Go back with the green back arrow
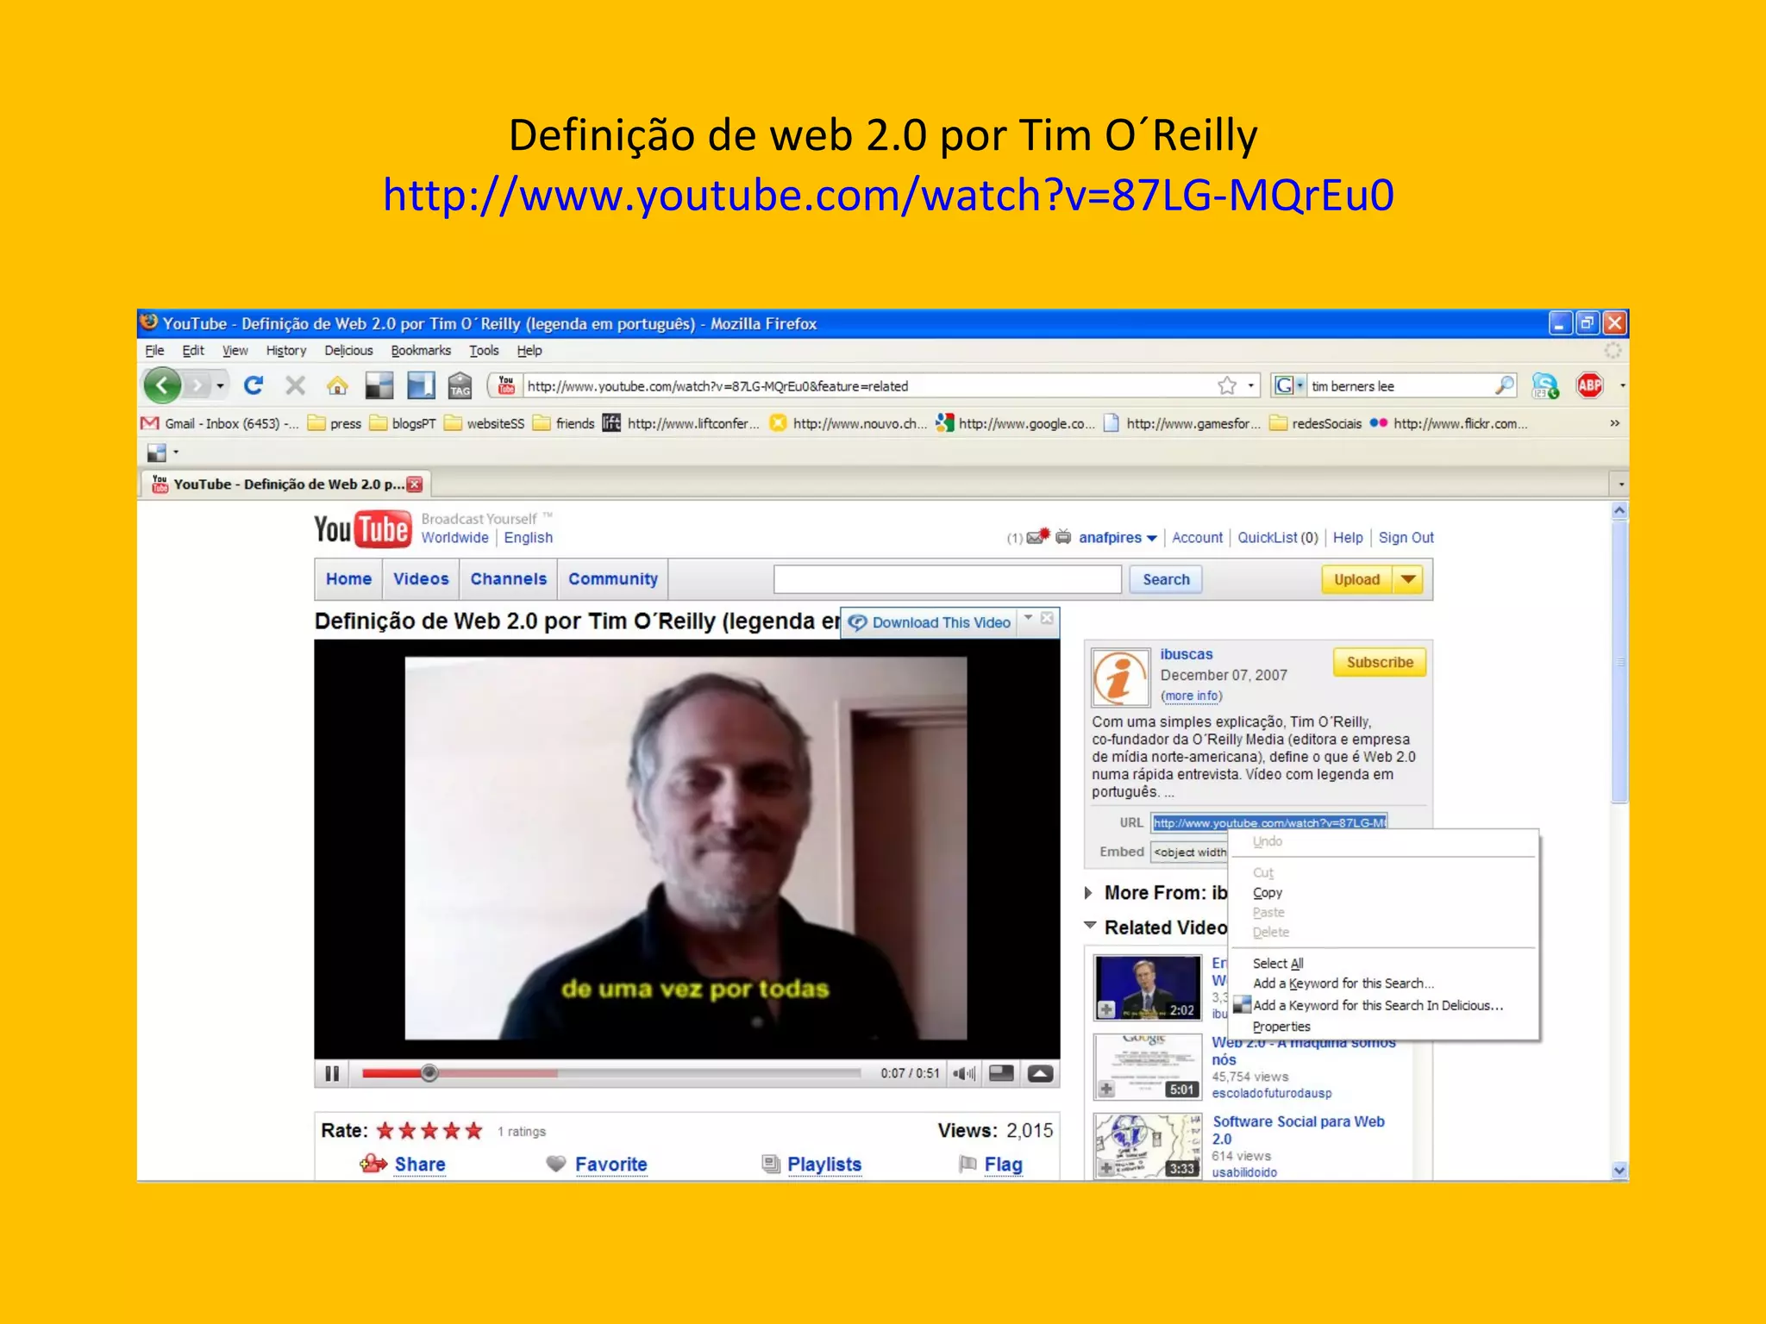The image size is (1766, 1324). pyautogui.click(x=162, y=385)
